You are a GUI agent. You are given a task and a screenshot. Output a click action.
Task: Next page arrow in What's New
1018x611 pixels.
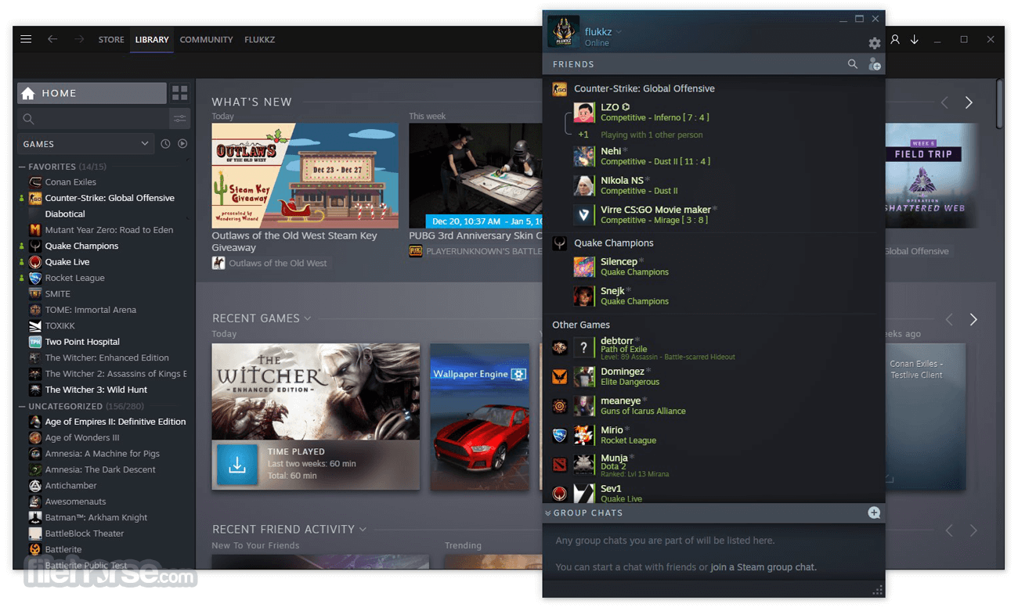pyautogui.click(x=969, y=102)
